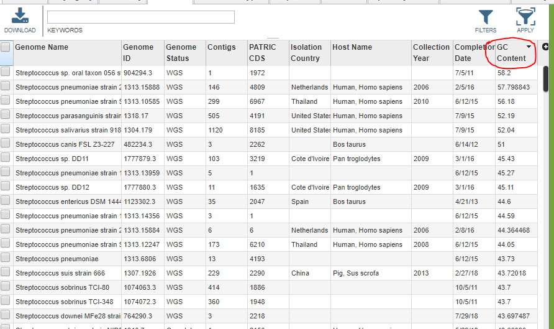Click the PATRIC CDS column header
554x329 pixels.
click(262, 53)
